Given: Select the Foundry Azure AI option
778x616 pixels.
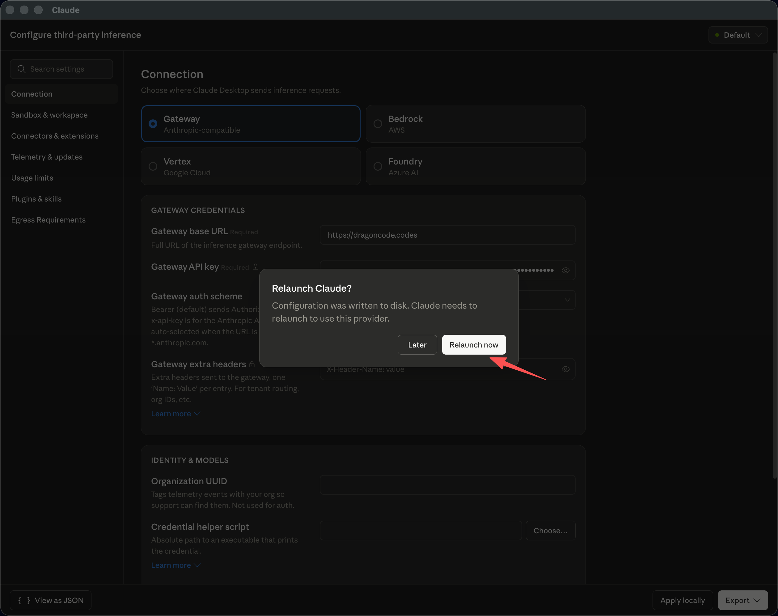Looking at the screenshot, I should pyautogui.click(x=476, y=166).
